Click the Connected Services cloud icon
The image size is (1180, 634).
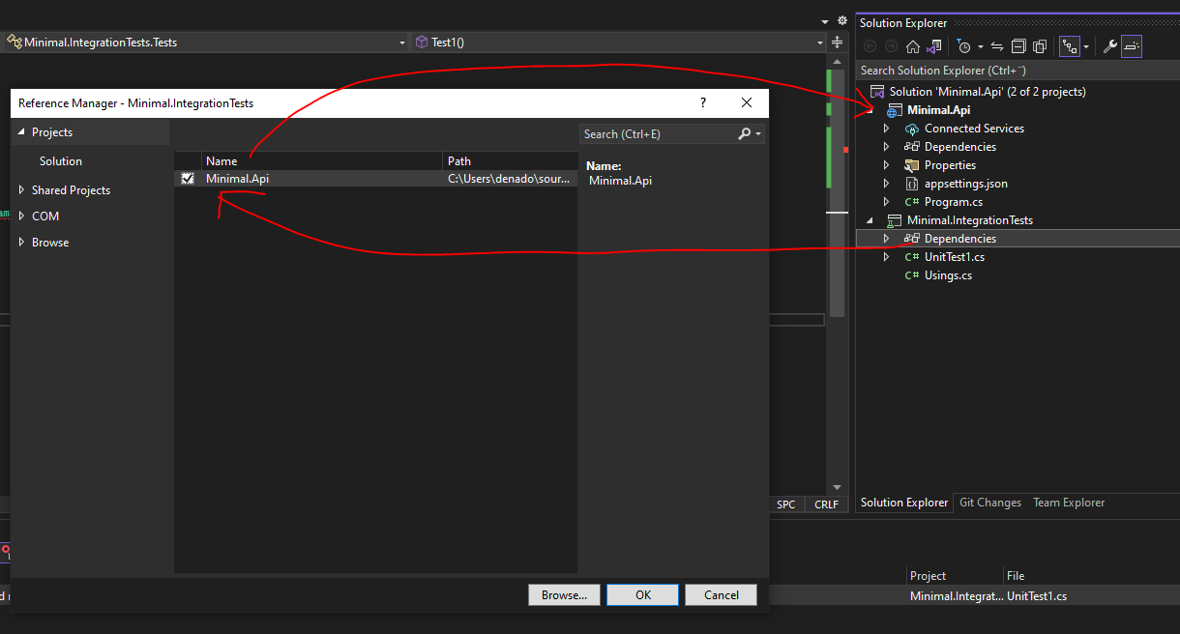(x=911, y=129)
